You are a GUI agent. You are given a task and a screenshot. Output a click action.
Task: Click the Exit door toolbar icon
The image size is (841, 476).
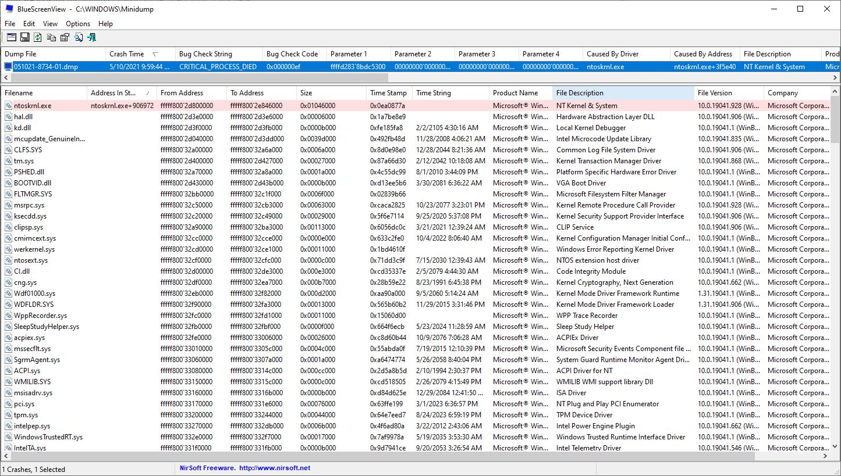(x=91, y=37)
